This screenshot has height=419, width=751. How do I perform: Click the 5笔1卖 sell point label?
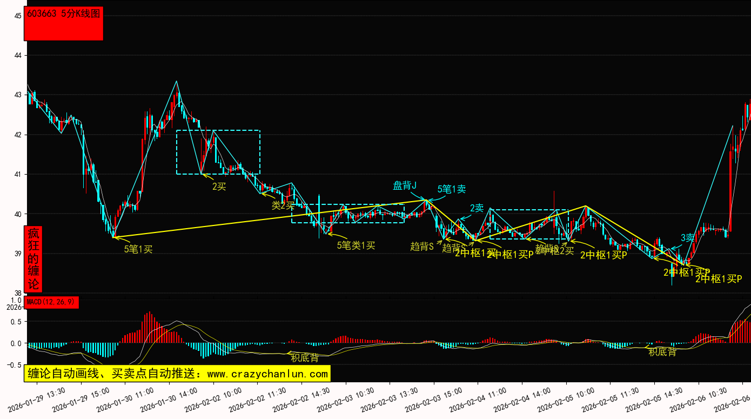click(452, 189)
